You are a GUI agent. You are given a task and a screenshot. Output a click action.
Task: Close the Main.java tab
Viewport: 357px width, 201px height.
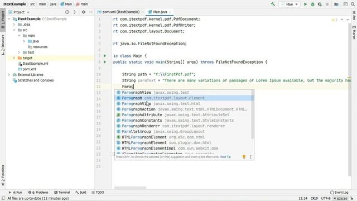[x=170, y=12]
